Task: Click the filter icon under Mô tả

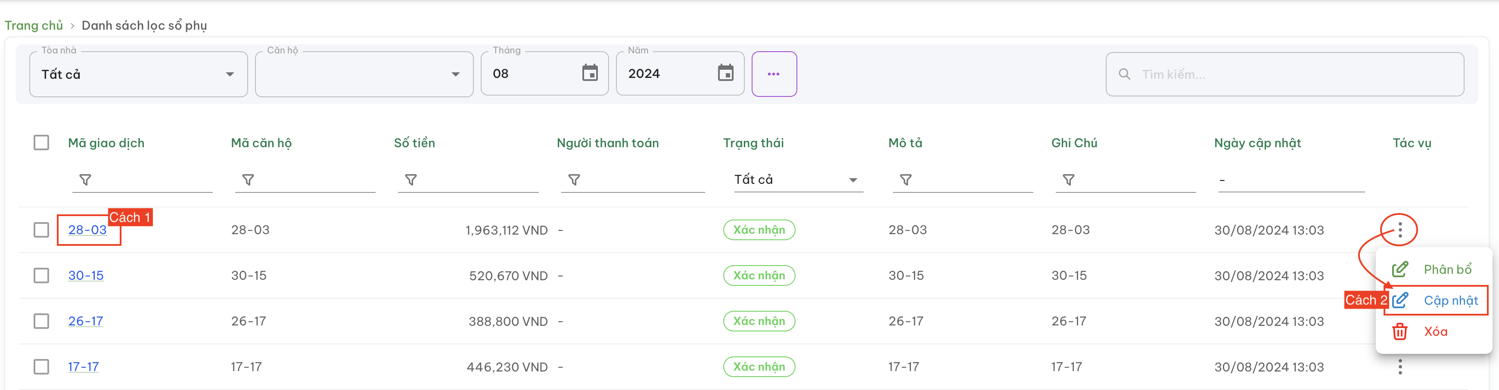Action: (905, 180)
